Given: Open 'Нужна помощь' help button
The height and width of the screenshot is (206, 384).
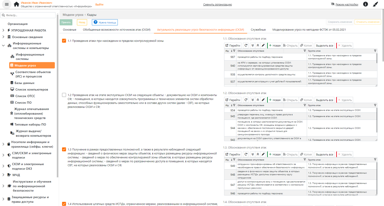Looking at the screenshot, I should tap(105, 22).
